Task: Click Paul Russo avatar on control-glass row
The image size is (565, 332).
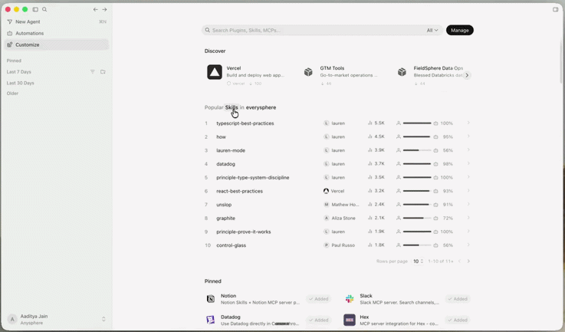Action: (326, 245)
